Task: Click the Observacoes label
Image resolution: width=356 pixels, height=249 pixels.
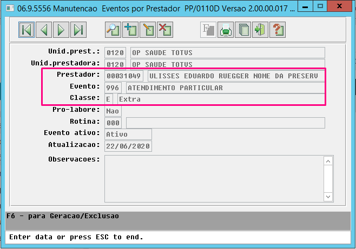Action: click(x=74, y=159)
